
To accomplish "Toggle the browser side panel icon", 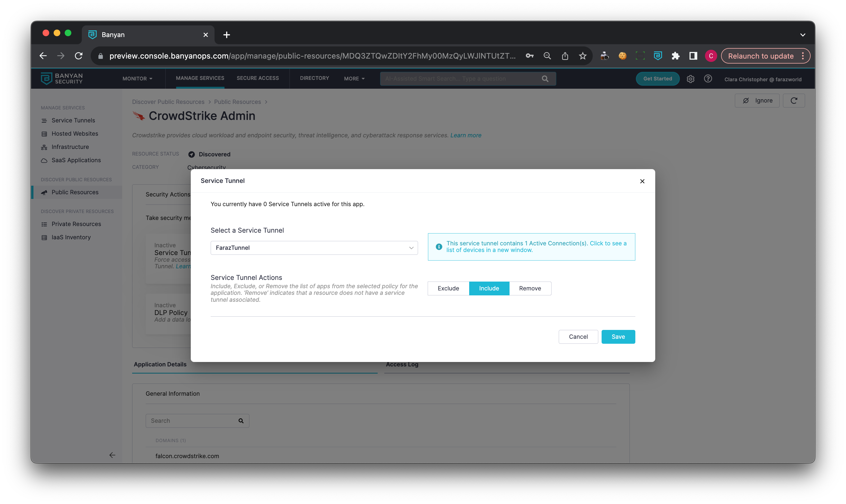I will (693, 56).
